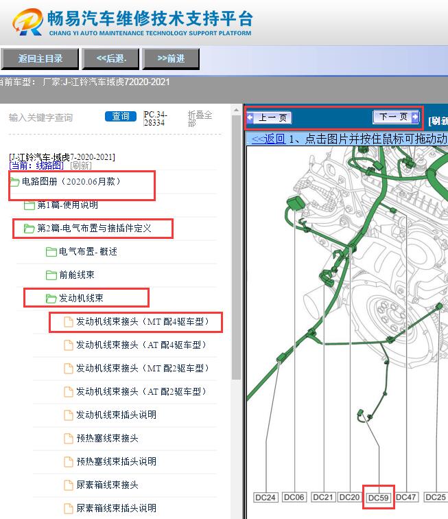Go back with <<后退 button

(x=110, y=59)
